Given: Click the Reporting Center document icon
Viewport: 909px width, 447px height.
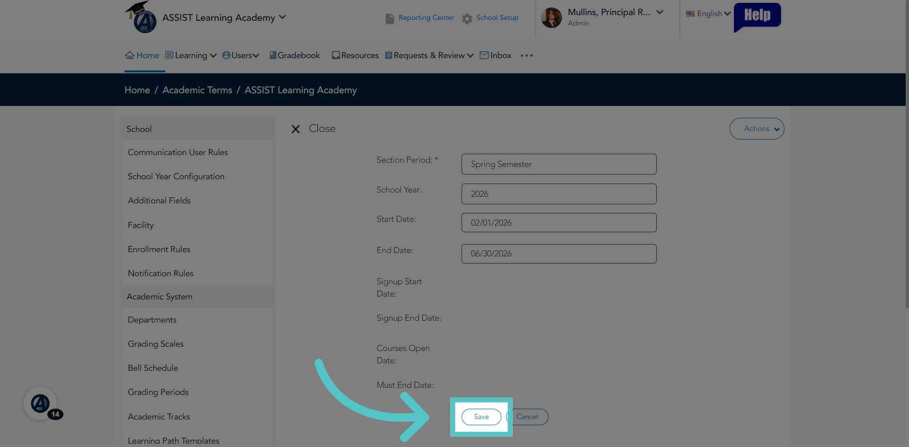Looking at the screenshot, I should point(390,18).
